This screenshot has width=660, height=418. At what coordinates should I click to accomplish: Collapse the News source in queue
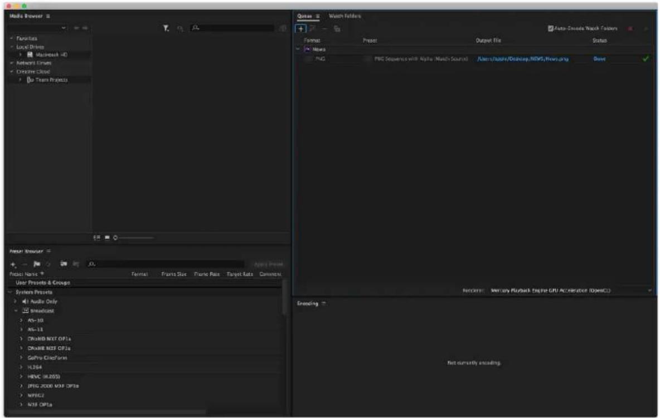(x=298, y=49)
